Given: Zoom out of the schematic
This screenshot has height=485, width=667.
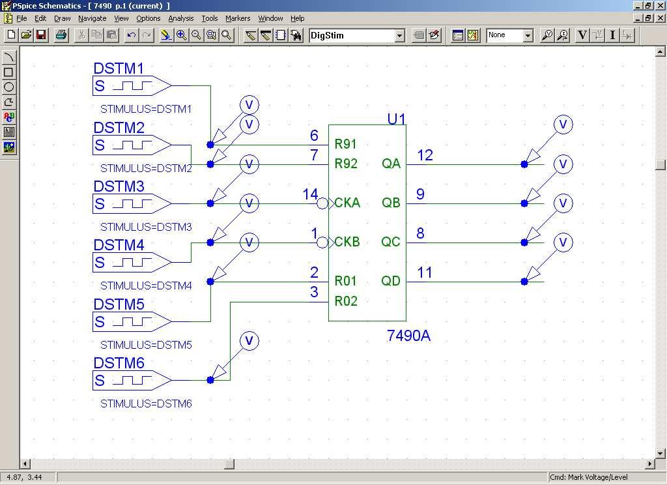Looking at the screenshot, I should click(x=197, y=35).
